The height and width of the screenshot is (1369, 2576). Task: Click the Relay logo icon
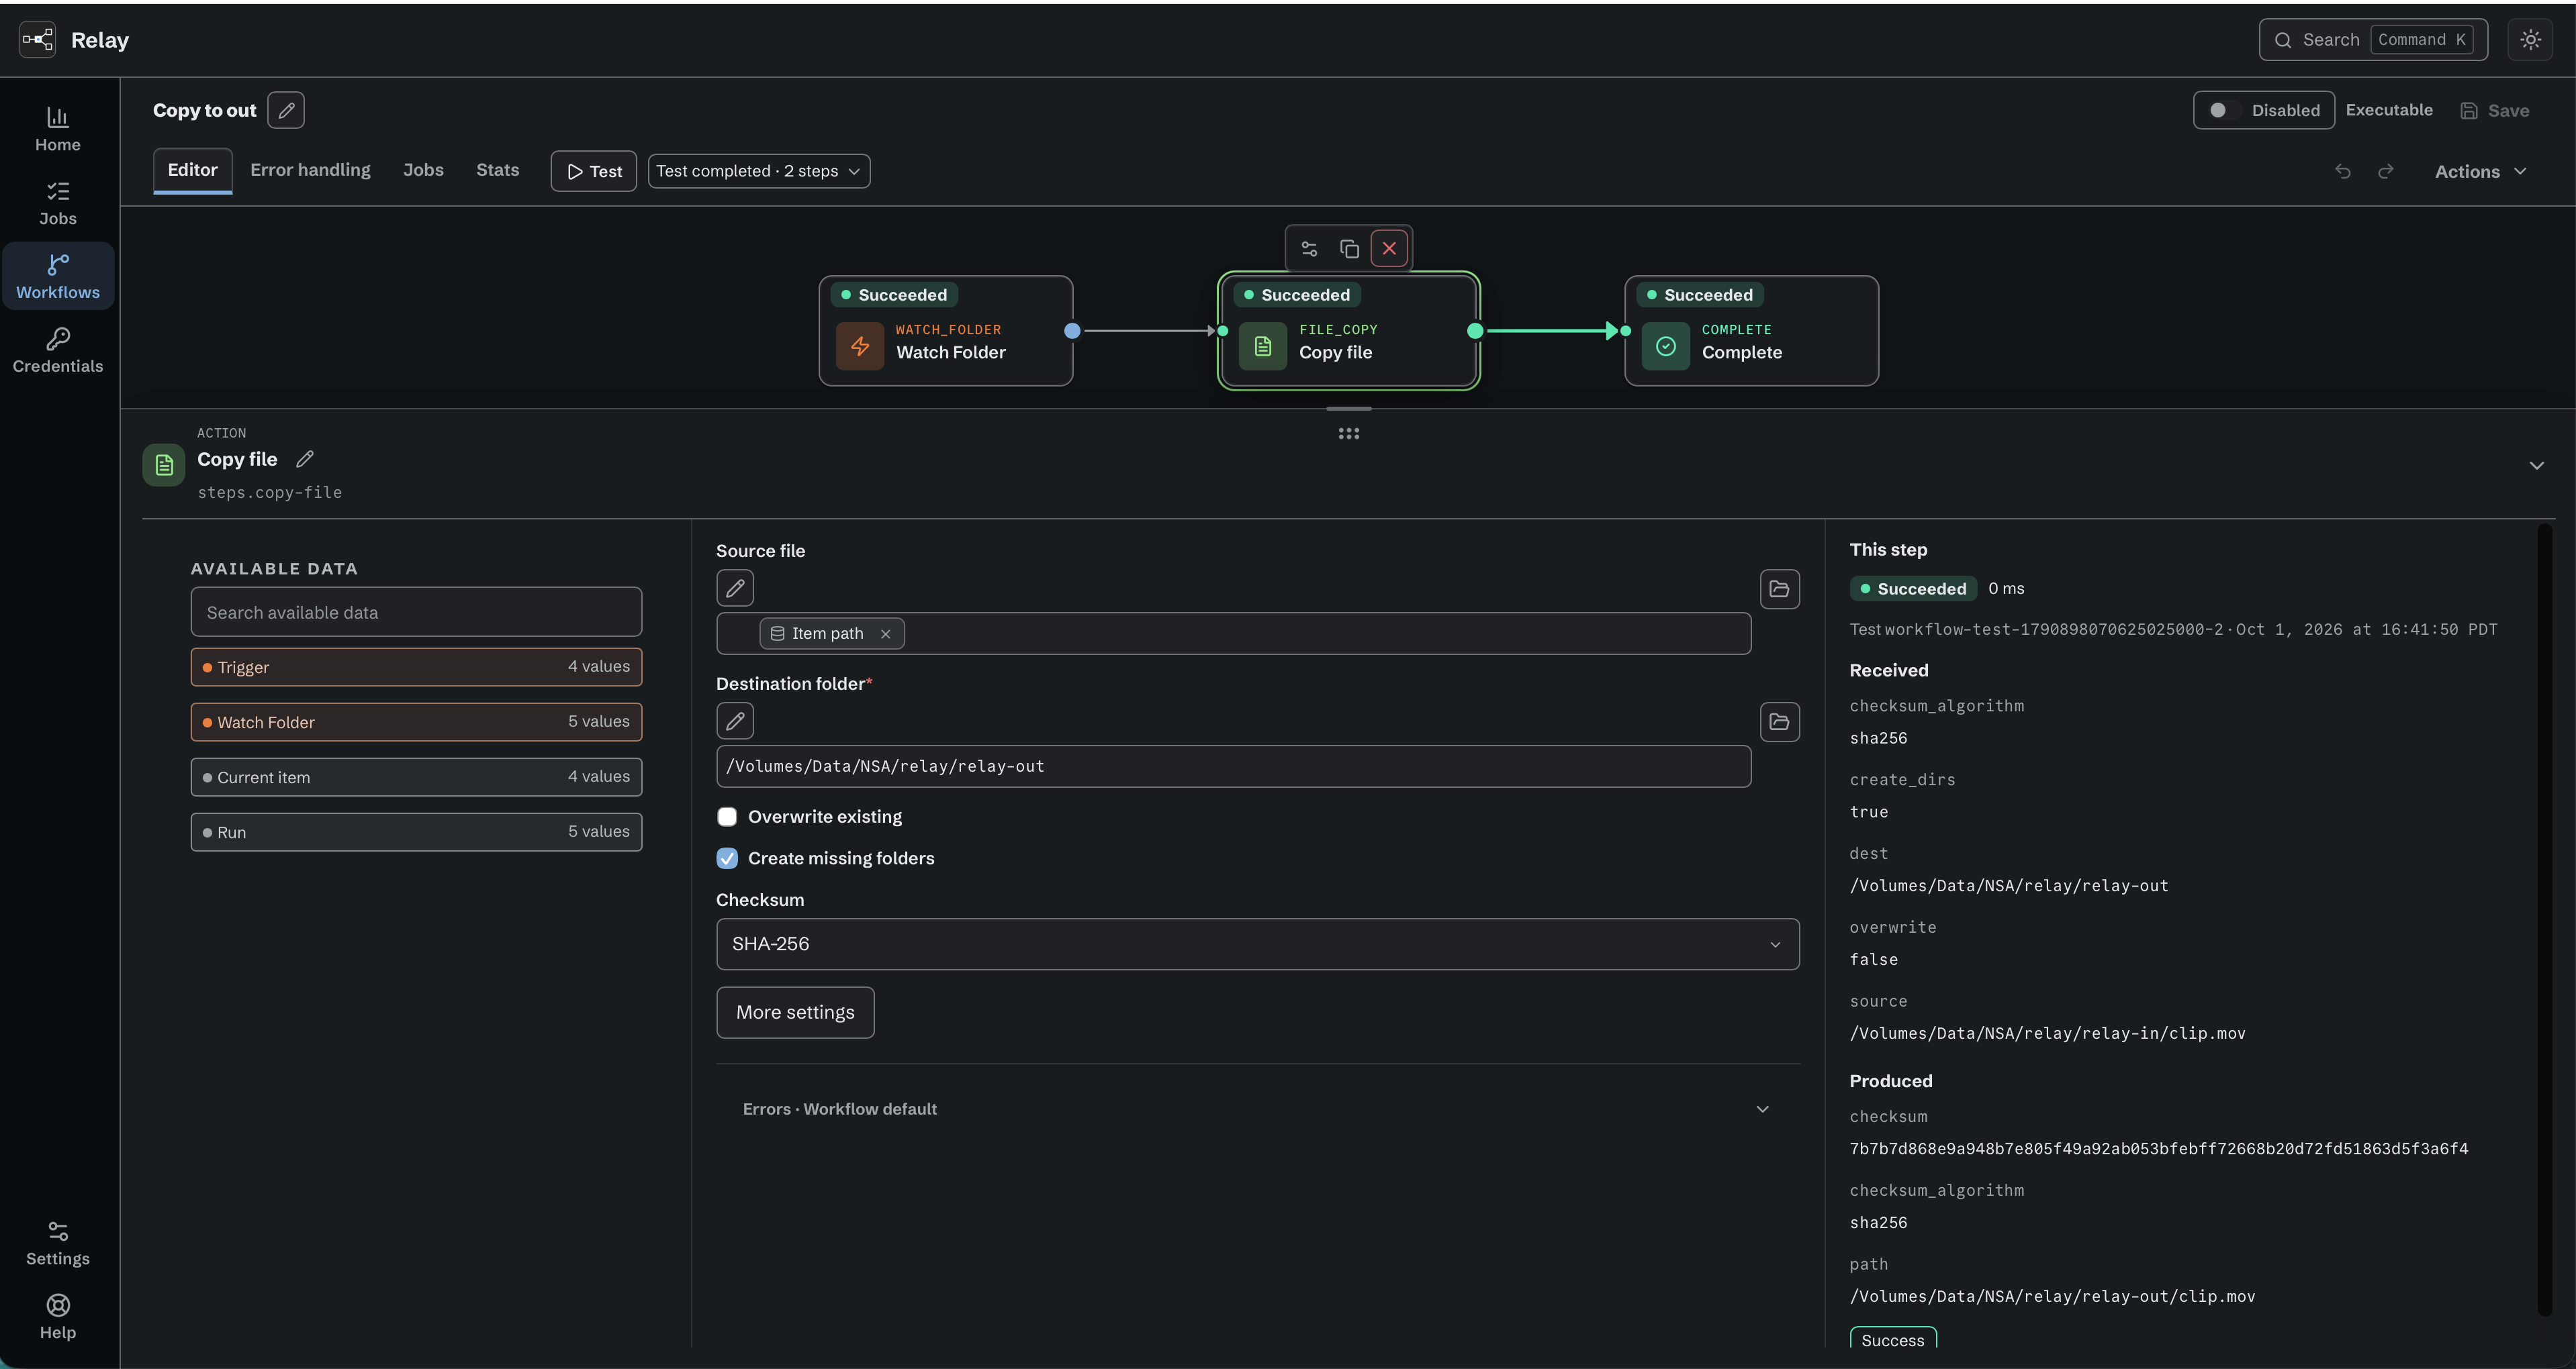tap(38, 40)
